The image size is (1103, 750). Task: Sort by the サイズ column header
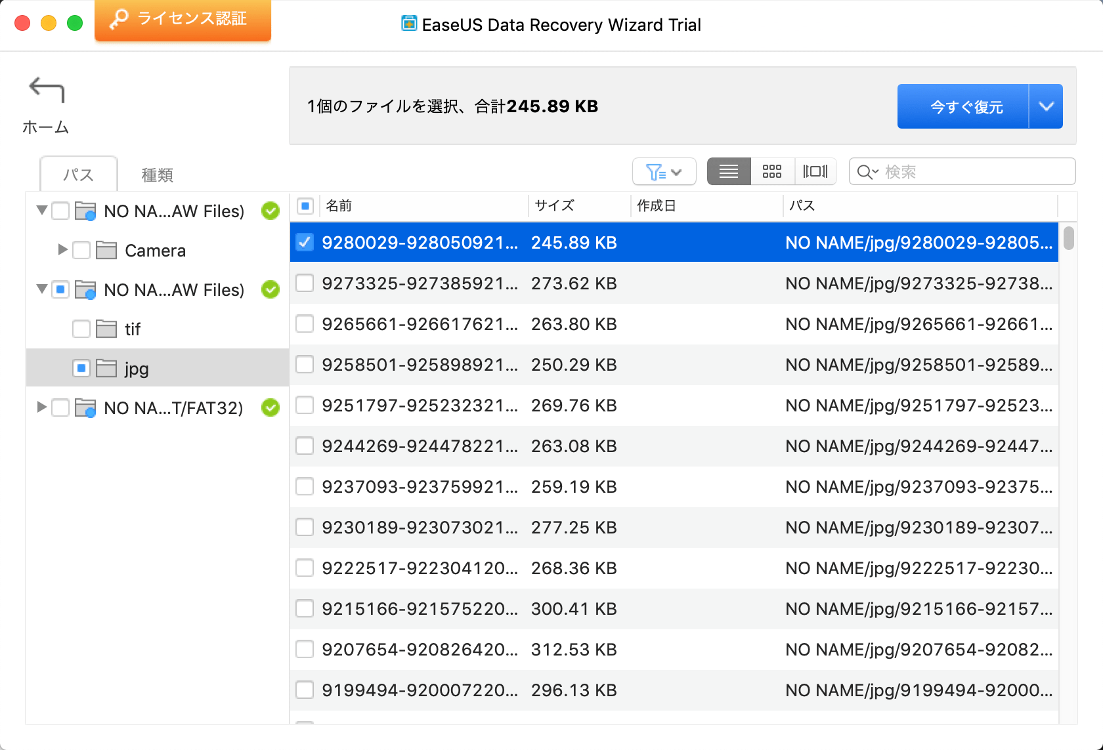(x=579, y=206)
